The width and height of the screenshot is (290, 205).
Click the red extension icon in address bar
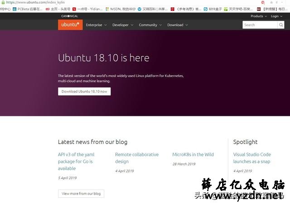pyautogui.click(x=263, y=2)
